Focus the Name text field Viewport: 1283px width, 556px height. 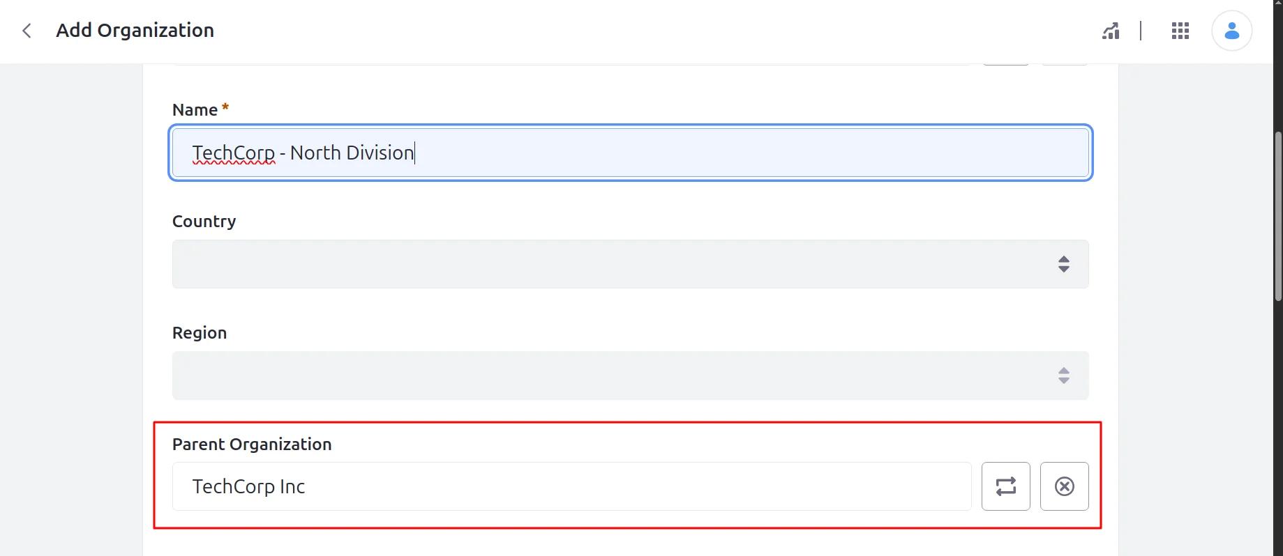point(631,153)
